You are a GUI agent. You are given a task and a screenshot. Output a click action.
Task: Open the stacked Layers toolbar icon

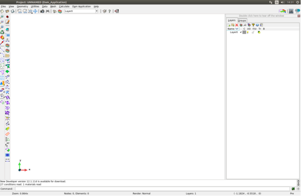pyautogui.click(x=60, y=12)
